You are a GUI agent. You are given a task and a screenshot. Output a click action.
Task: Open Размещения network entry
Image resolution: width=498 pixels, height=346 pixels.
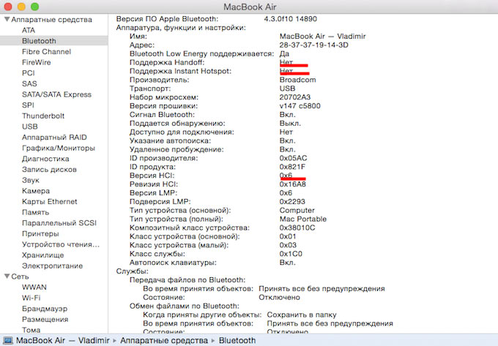pyautogui.click(x=45, y=320)
